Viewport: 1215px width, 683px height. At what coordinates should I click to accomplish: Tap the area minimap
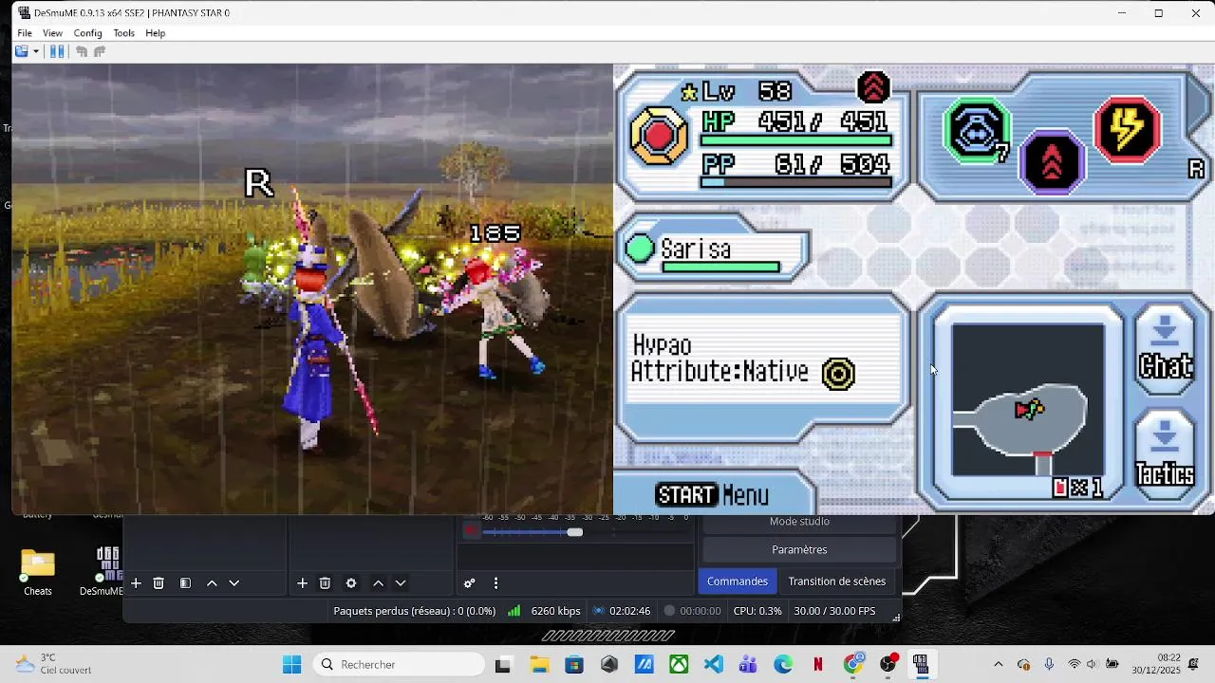[1027, 399]
